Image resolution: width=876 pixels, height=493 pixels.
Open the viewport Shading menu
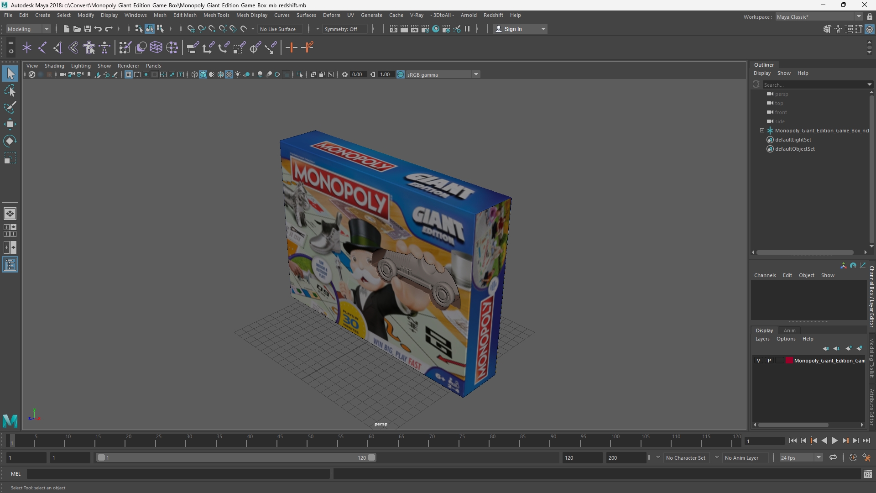[x=54, y=66]
